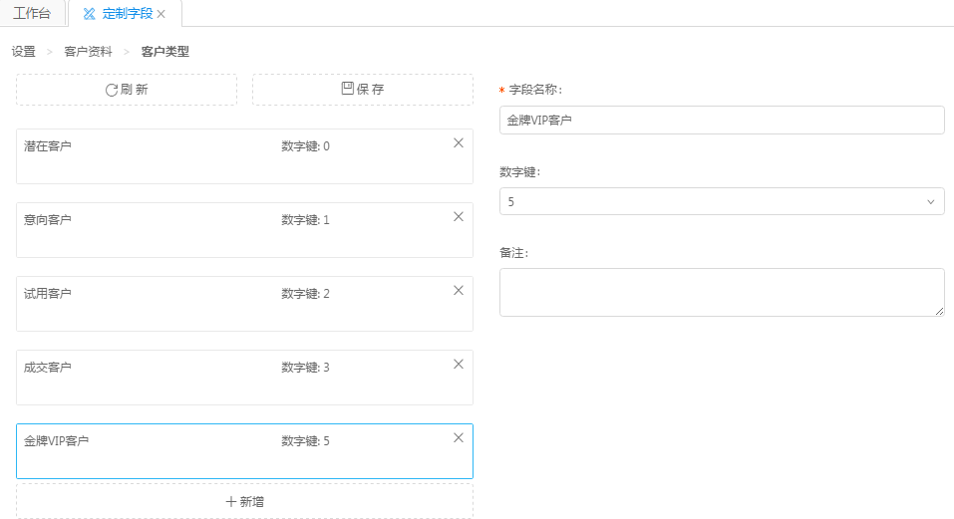
Task: Delete 成交客户 using its X icon
Action: [459, 365]
